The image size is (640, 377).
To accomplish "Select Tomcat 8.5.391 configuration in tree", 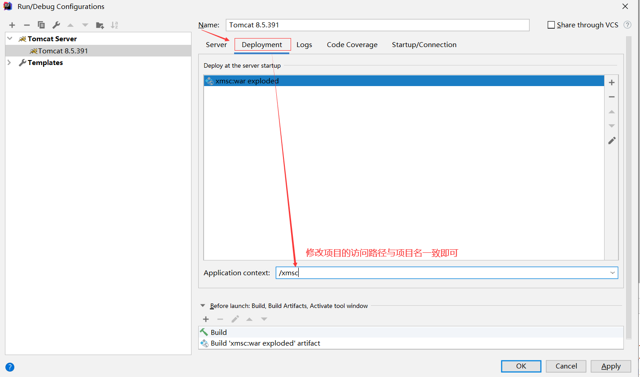I will [63, 51].
